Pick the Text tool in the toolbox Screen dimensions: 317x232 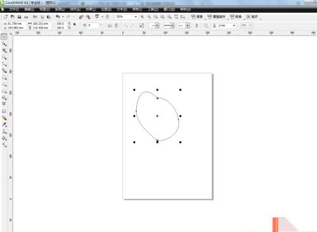(4, 104)
